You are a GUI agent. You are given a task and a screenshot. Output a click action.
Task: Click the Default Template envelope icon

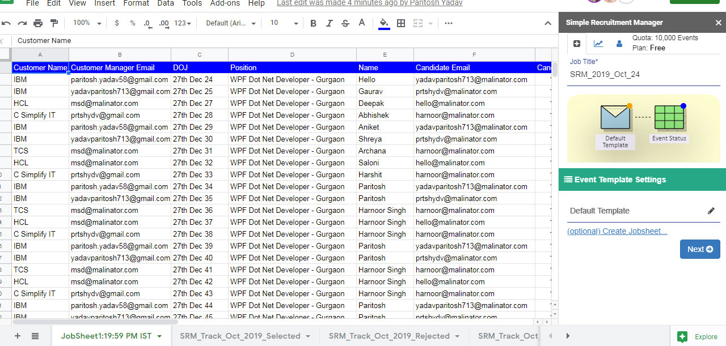click(x=615, y=117)
